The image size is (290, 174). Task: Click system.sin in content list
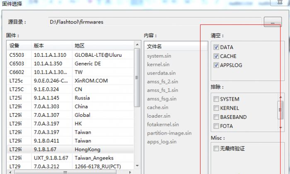[x=159, y=56]
